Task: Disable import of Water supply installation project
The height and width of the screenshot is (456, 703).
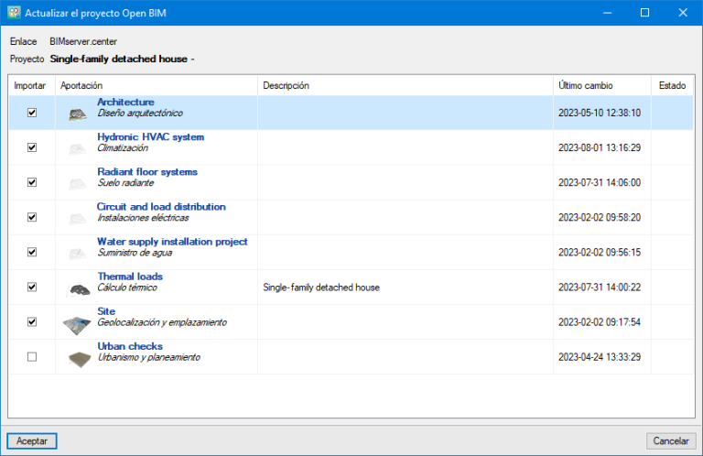Action: tap(32, 252)
